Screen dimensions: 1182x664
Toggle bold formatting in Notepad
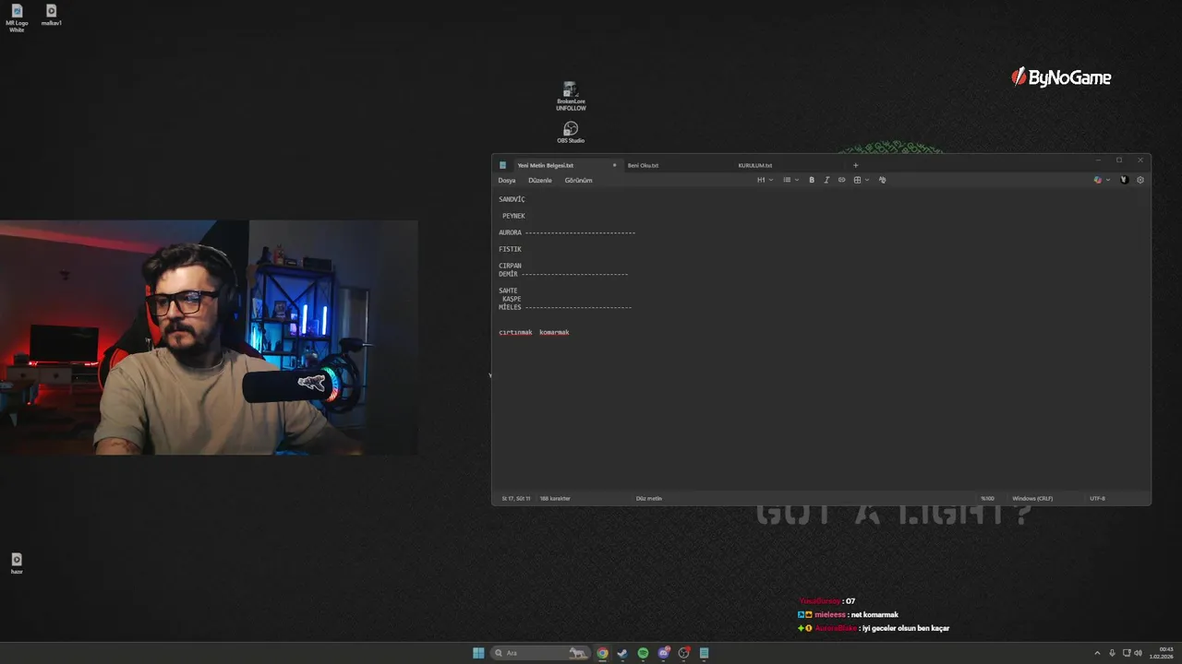coord(812,180)
